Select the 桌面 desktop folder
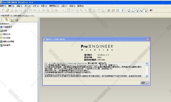This screenshot has width=171, height=102. [x=4, y=31]
